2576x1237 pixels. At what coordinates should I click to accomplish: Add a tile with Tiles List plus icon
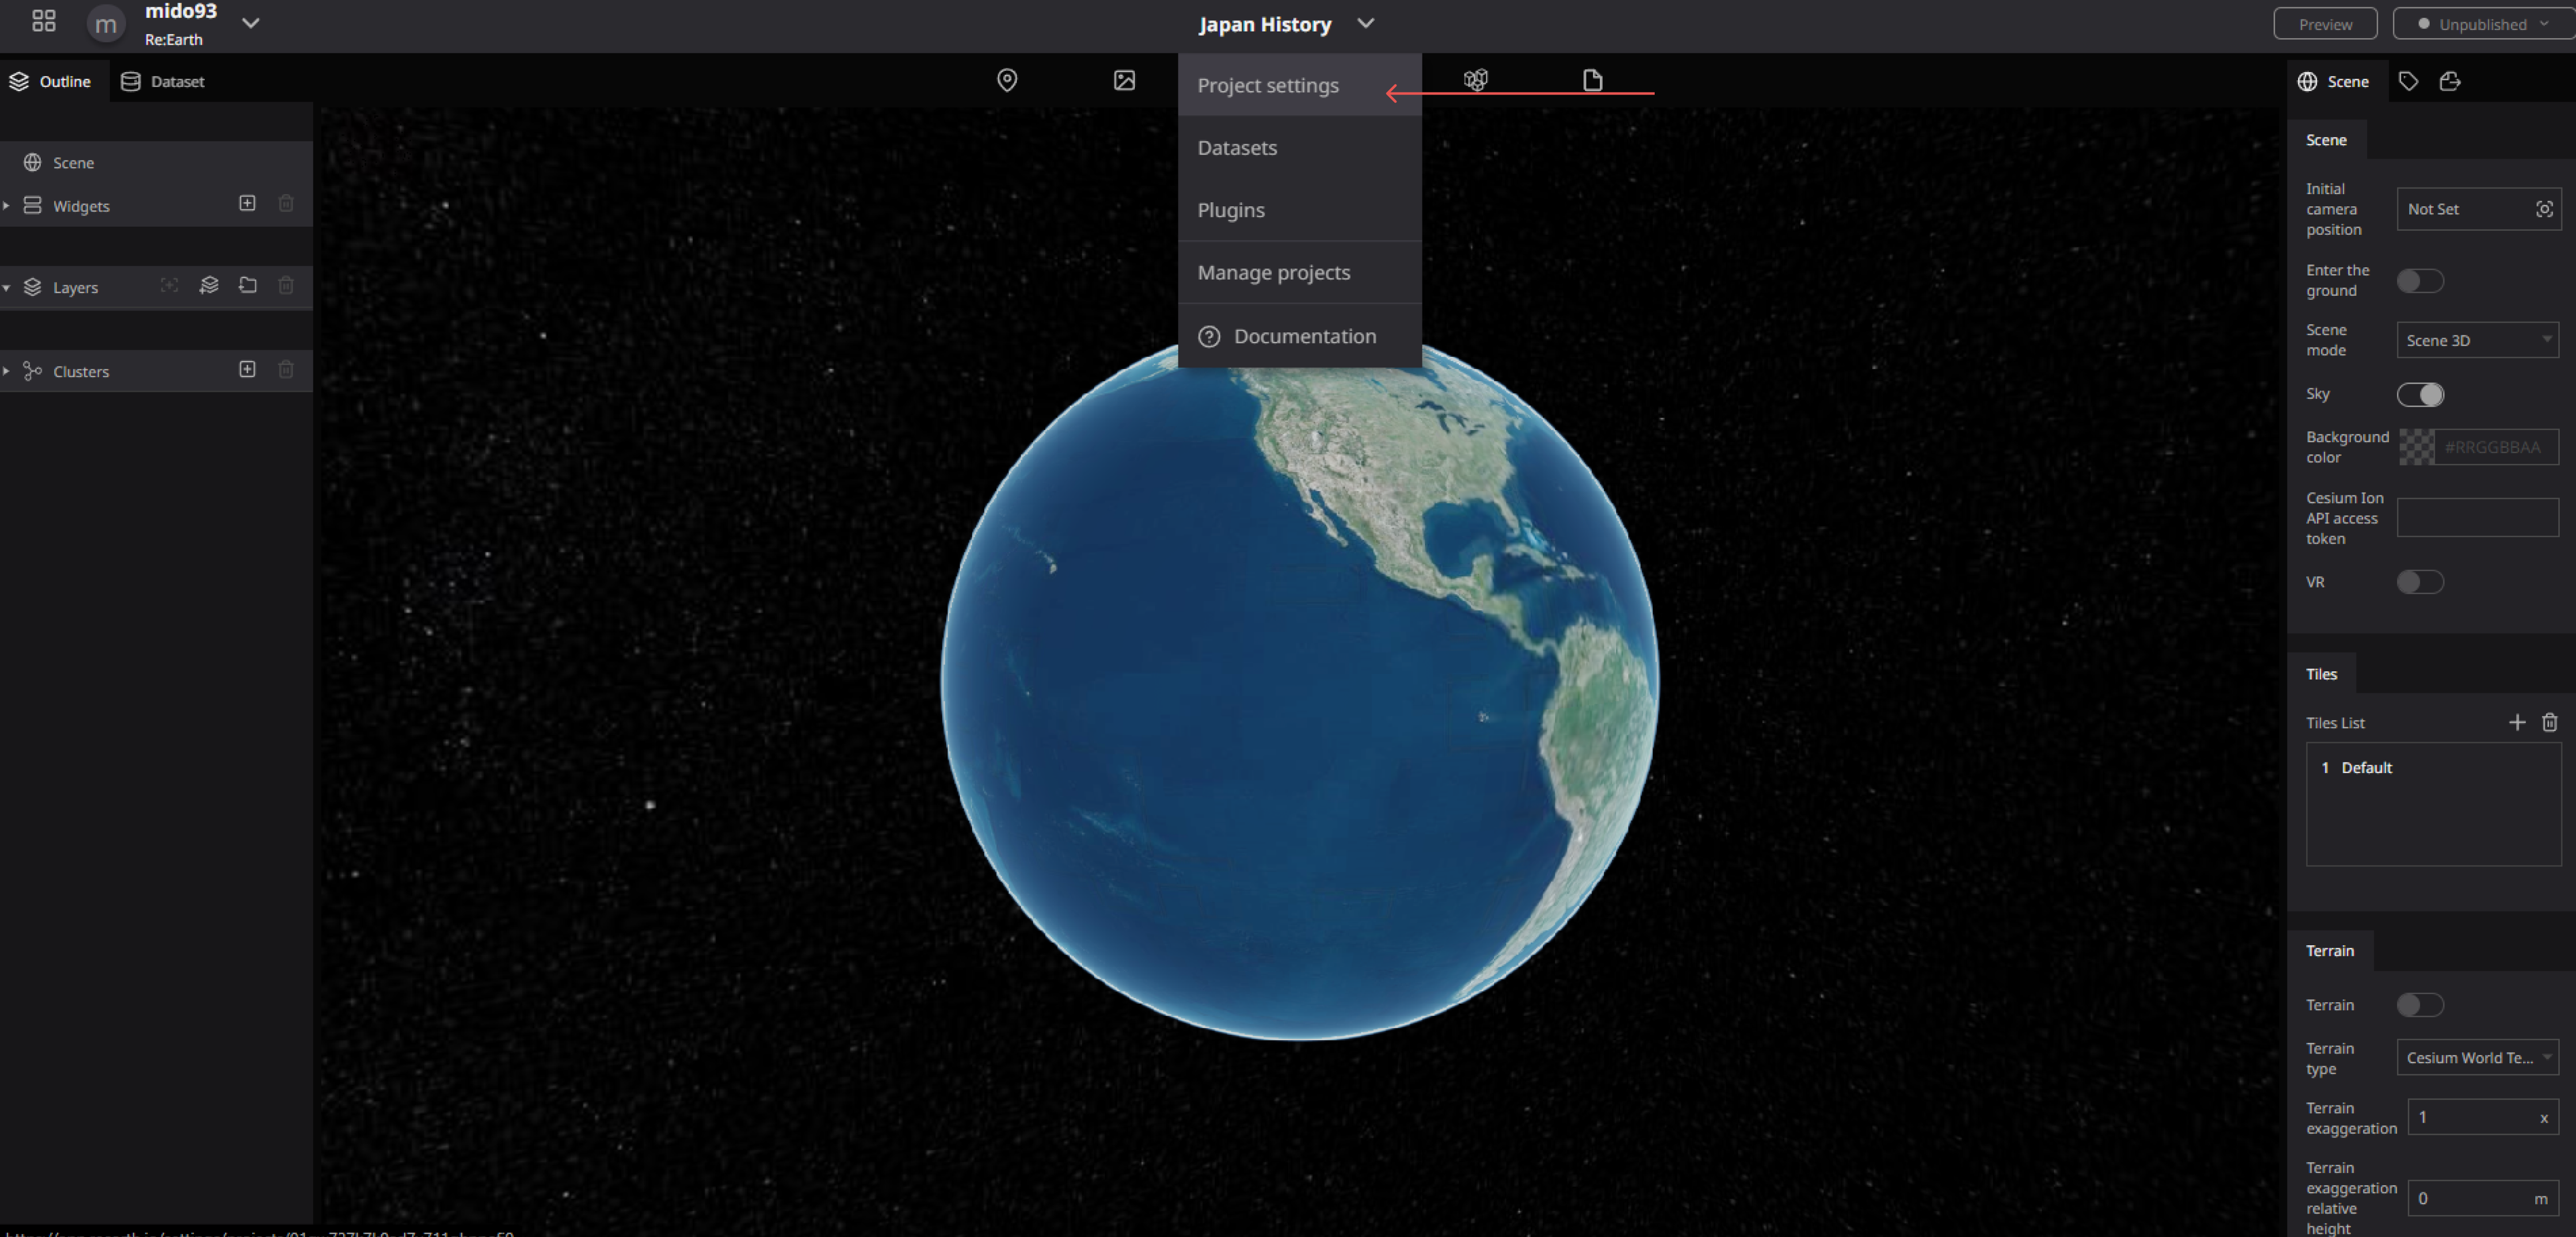(x=2517, y=722)
